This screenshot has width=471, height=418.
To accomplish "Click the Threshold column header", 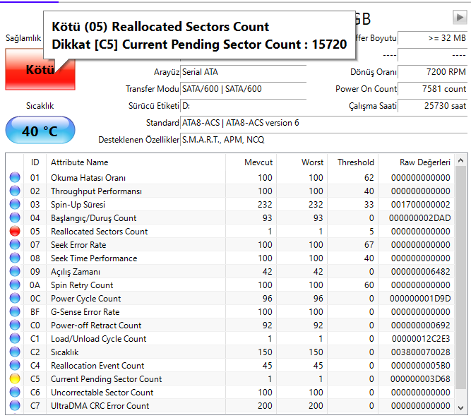I will (x=352, y=162).
